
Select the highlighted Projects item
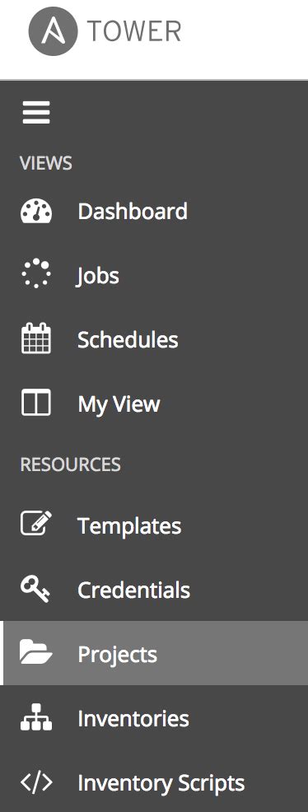tap(154, 654)
